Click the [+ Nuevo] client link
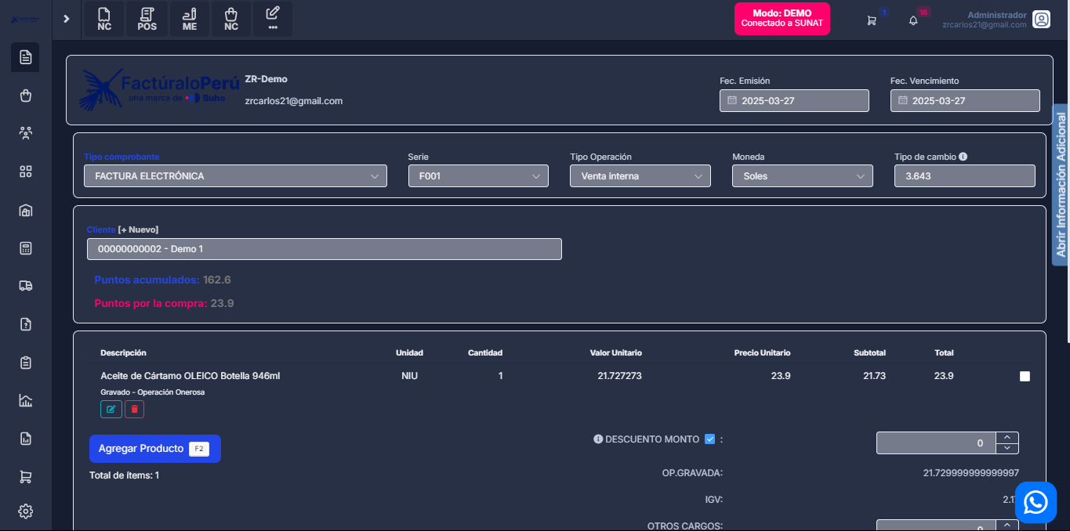This screenshot has height=531, width=1070. pyautogui.click(x=138, y=229)
